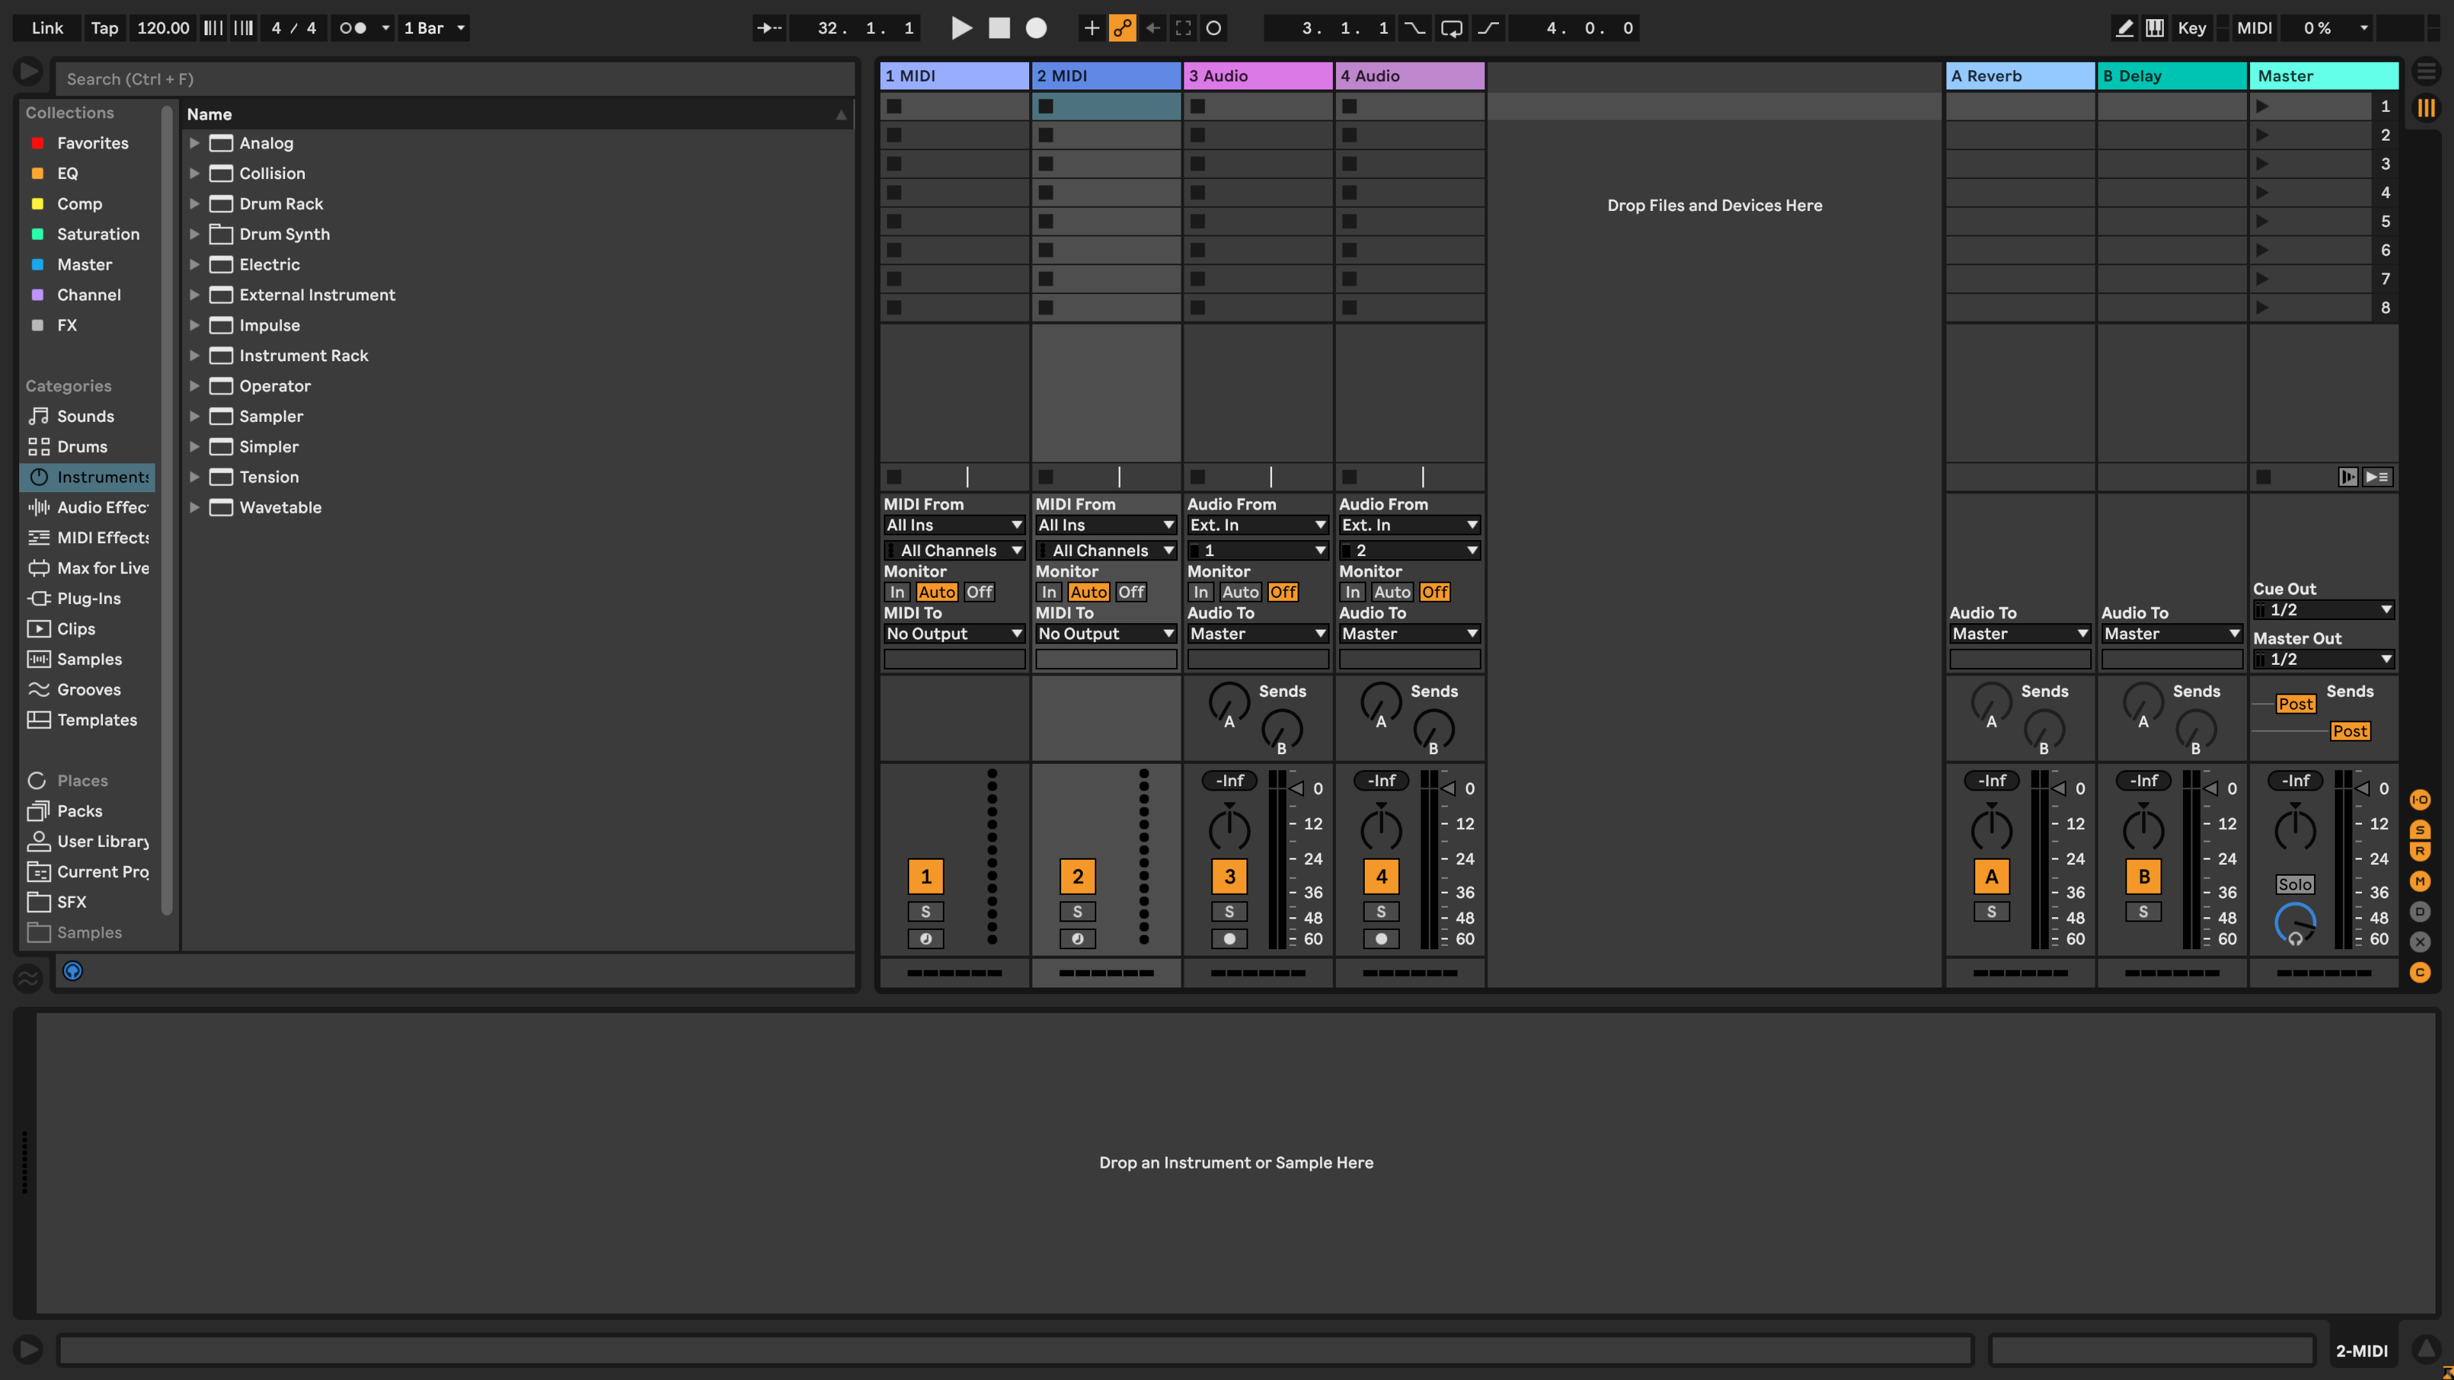Click the blue cue volume knob on Master

2295,923
